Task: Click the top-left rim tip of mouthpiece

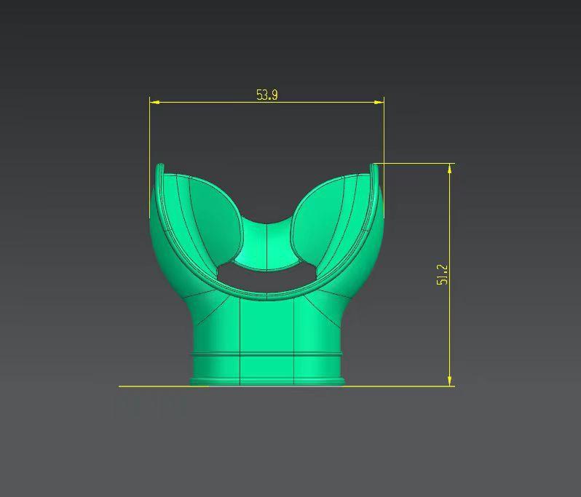Action: tap(160, 167)
